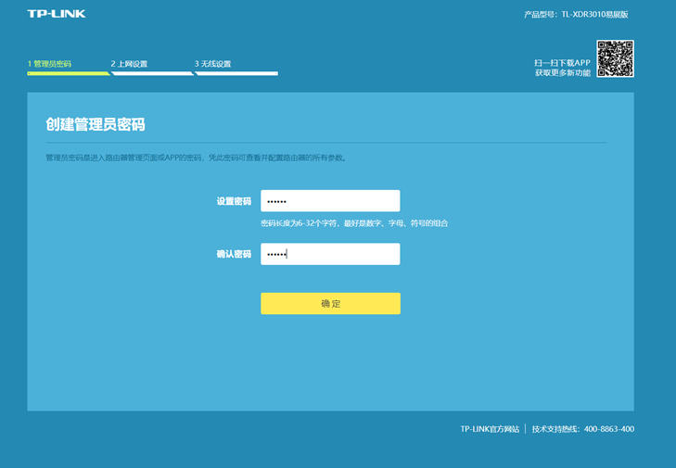Click the 扫一扫下载APP text
This screenshot has height=468, width=676.
pos(562,62)
